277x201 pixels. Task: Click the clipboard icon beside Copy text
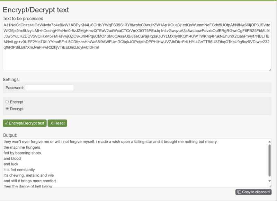239,192
